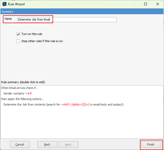This screenshot has width=164, height=150.
Task: Click the Name input field
Action: 67,19
